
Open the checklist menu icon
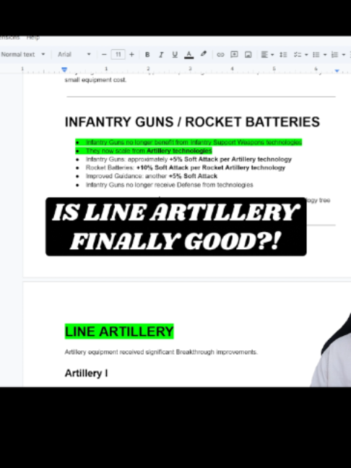[300, 55]
